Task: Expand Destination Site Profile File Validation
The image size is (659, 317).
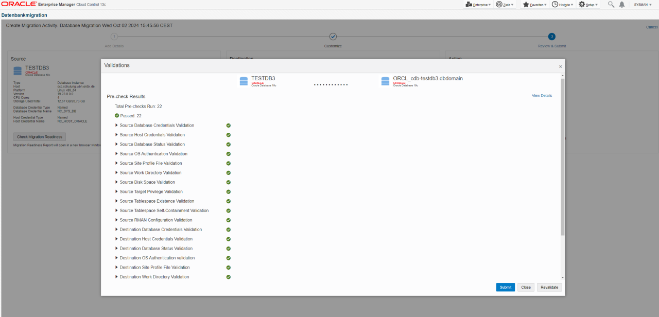Action: coord(117,268)
